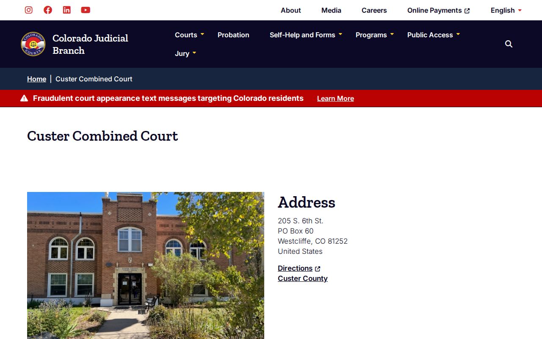The width and height of the screenshot is (542, 339).
Task: Open the Media page
Action: (x=331, y=10)
